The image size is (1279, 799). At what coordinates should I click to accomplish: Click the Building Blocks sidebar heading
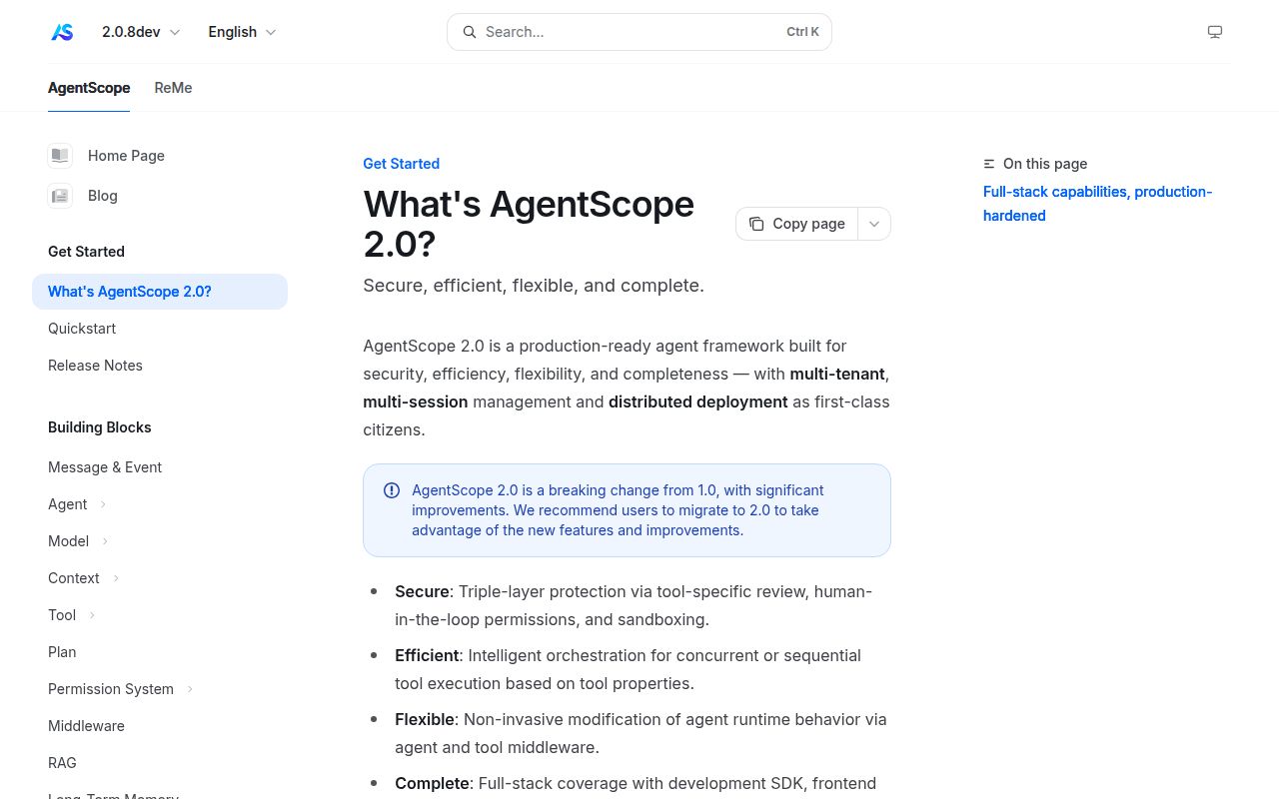tap(100, 427)
